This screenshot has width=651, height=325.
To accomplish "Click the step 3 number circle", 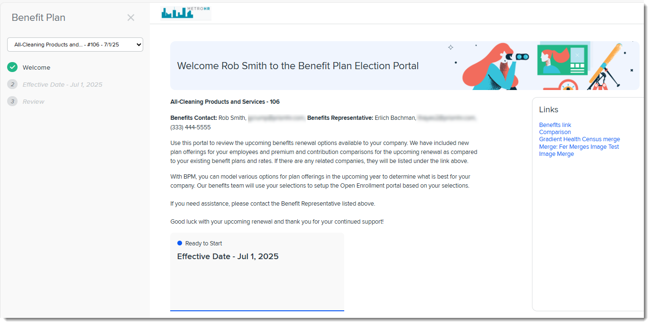I will (12, 101).
